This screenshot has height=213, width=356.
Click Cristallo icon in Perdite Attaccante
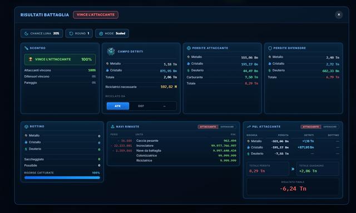pyautogui.click(x=188, y=63)
